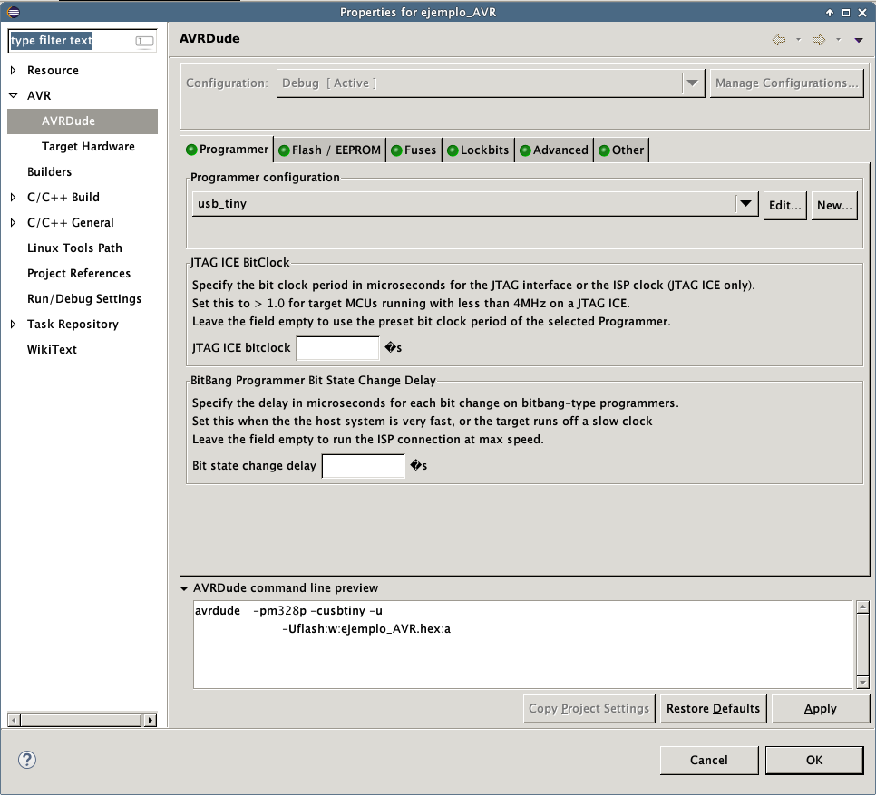
Task: Open the back history dropdown arrow
Action: (798, 40)
